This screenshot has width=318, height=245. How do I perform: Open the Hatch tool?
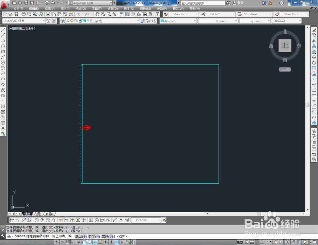[x=3, y=106]
